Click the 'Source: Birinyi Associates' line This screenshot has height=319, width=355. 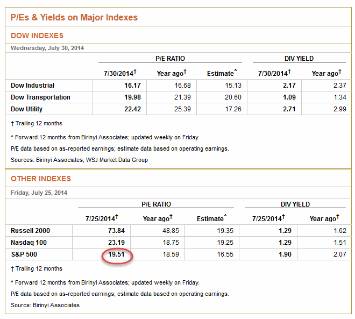click(x=45, y=305)
